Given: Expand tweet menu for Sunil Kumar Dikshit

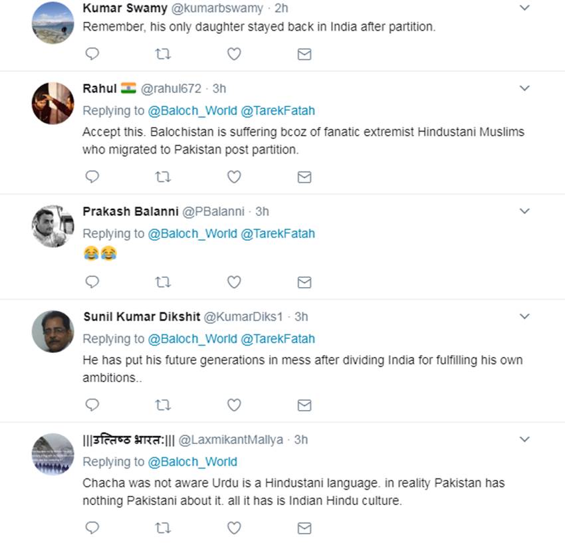Looking at the screenshot, I should (524, 316).
